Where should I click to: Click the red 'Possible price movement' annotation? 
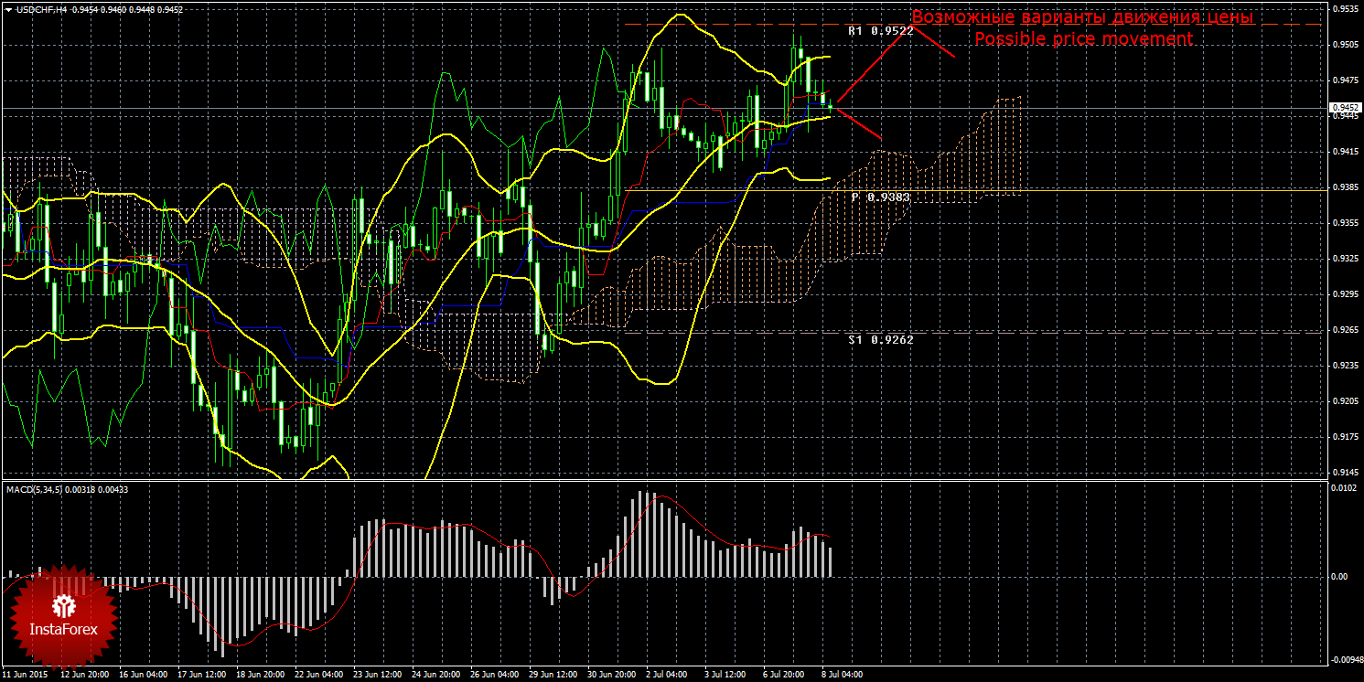(x=1083, y=38)
